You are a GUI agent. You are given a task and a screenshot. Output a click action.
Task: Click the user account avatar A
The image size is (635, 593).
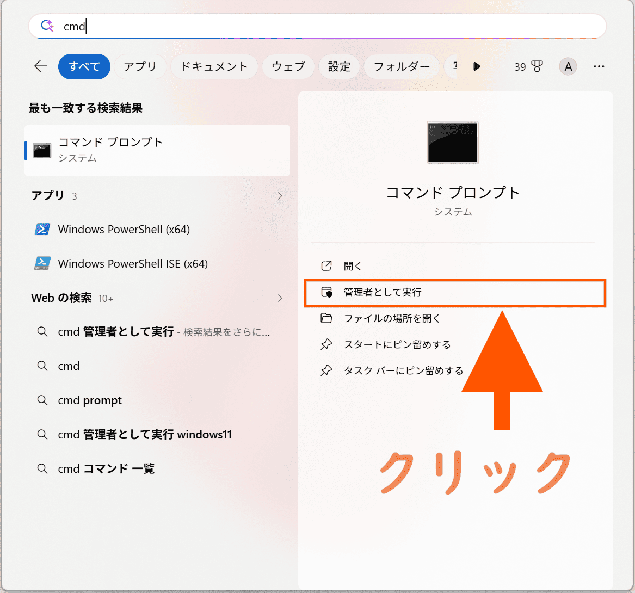point(568,66)
